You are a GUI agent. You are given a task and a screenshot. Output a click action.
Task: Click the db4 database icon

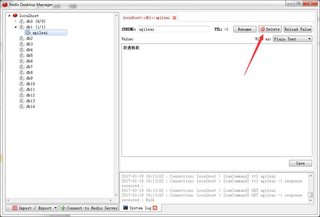pyautogui.click(x=22, y=50)
